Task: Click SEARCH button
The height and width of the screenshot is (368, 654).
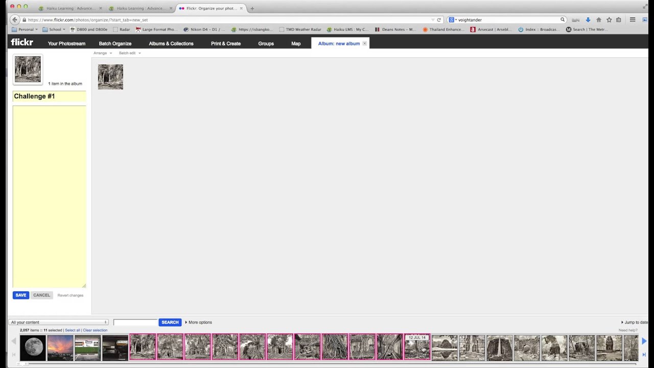Action: pos(170,323)
